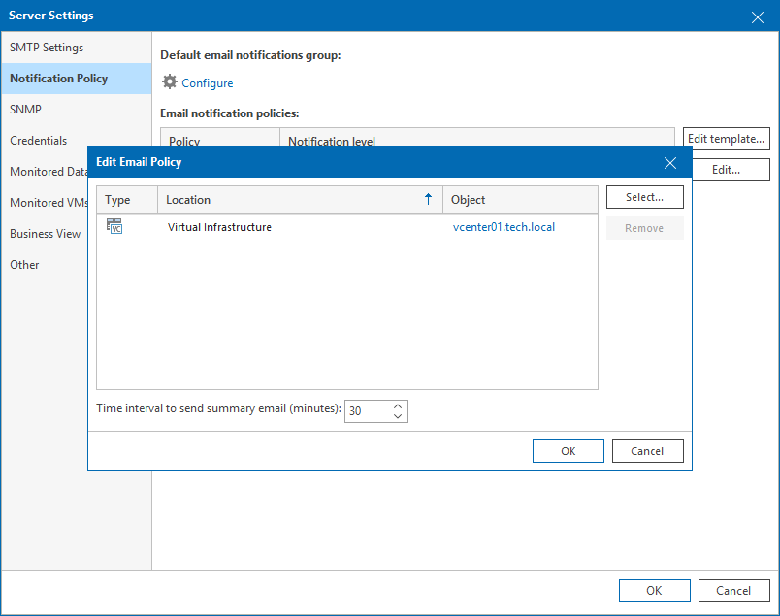Click the Location column sort arrow
Screen dimensions: 780x616
coord(428,199)
